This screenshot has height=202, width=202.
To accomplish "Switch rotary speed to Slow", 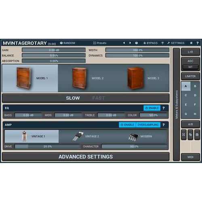I will 73,98.
